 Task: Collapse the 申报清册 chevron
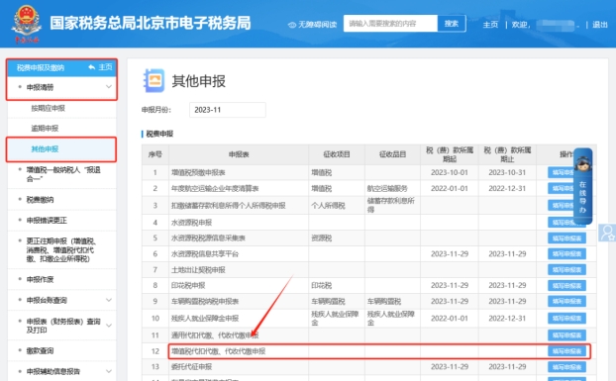tap(109, 87)
